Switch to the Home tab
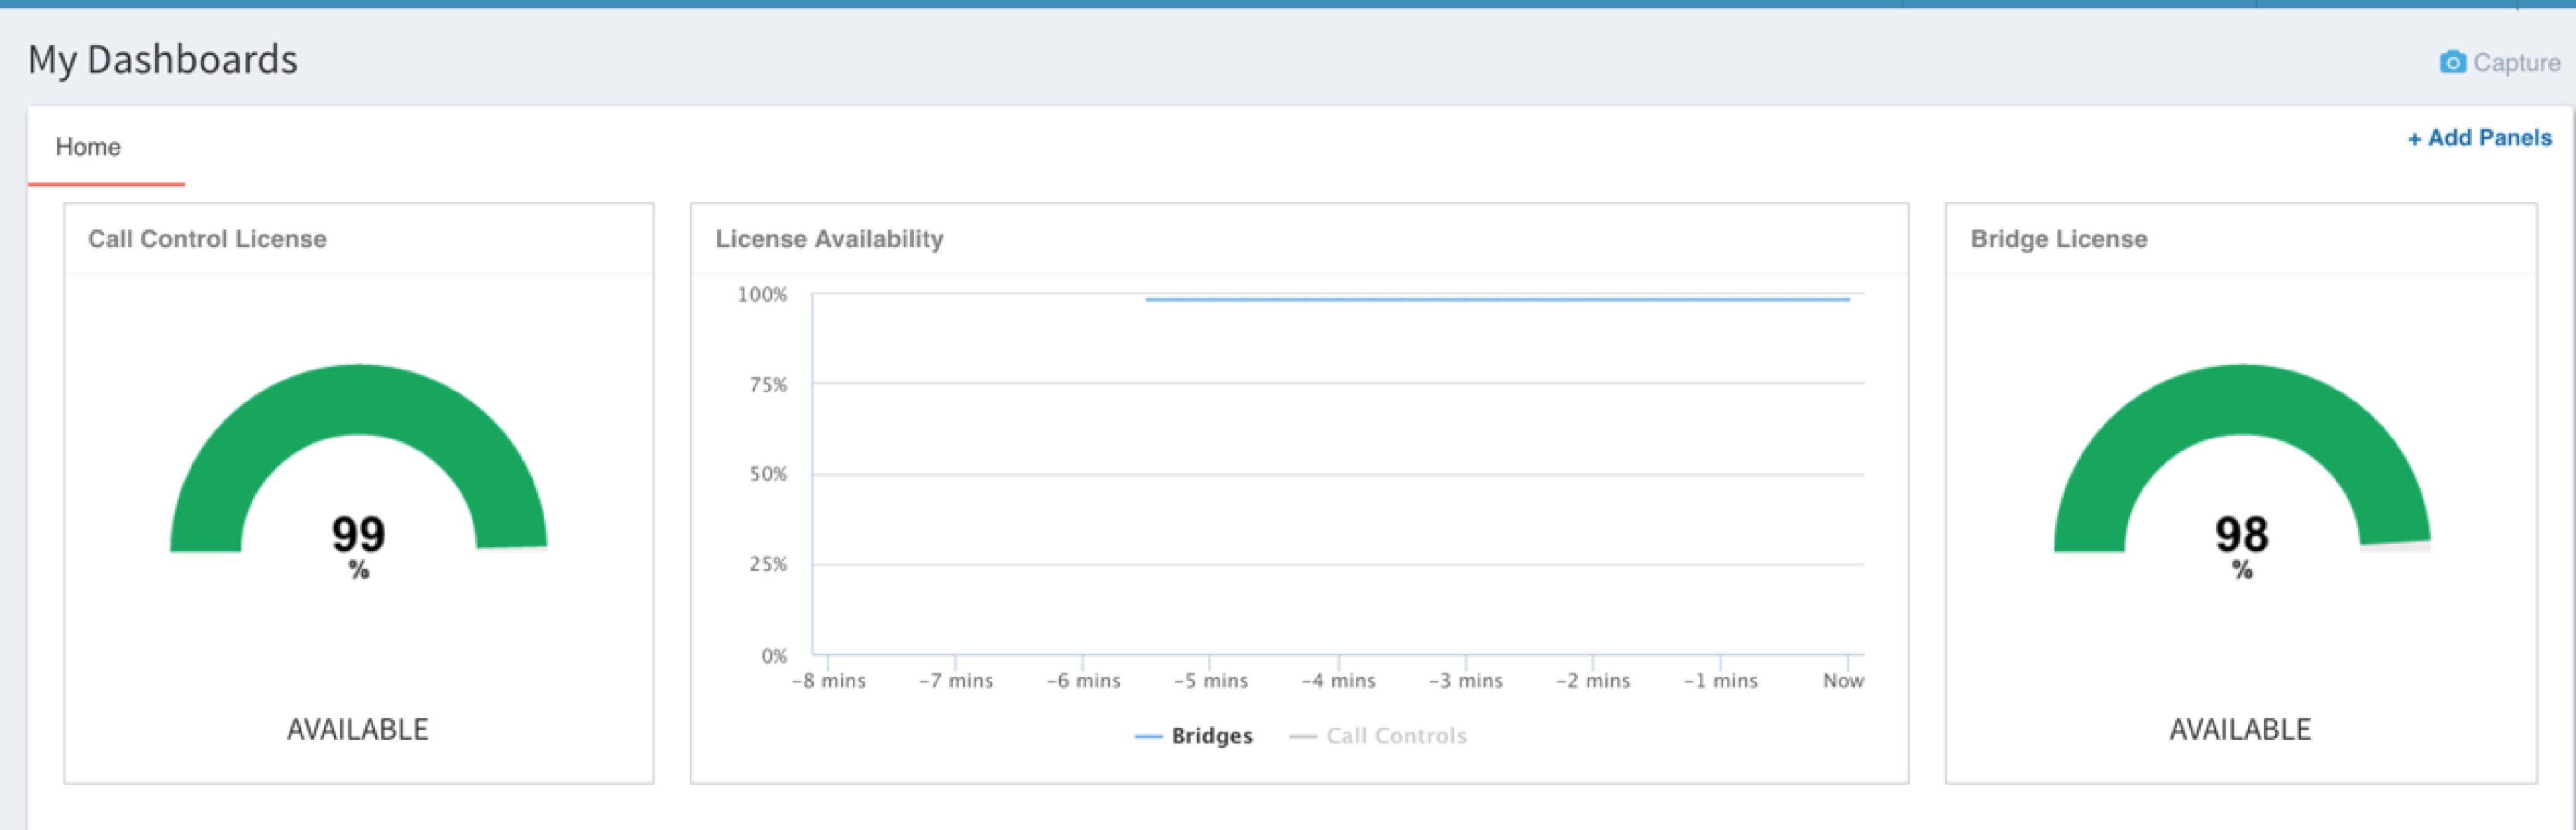Image resolution: width=2576 pixels, height=830 pixels. click(88, 147)
